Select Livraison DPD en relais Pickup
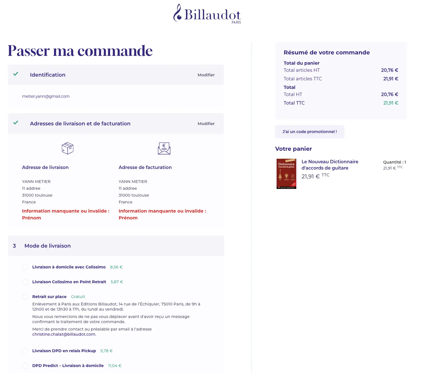 coord(25,351)
